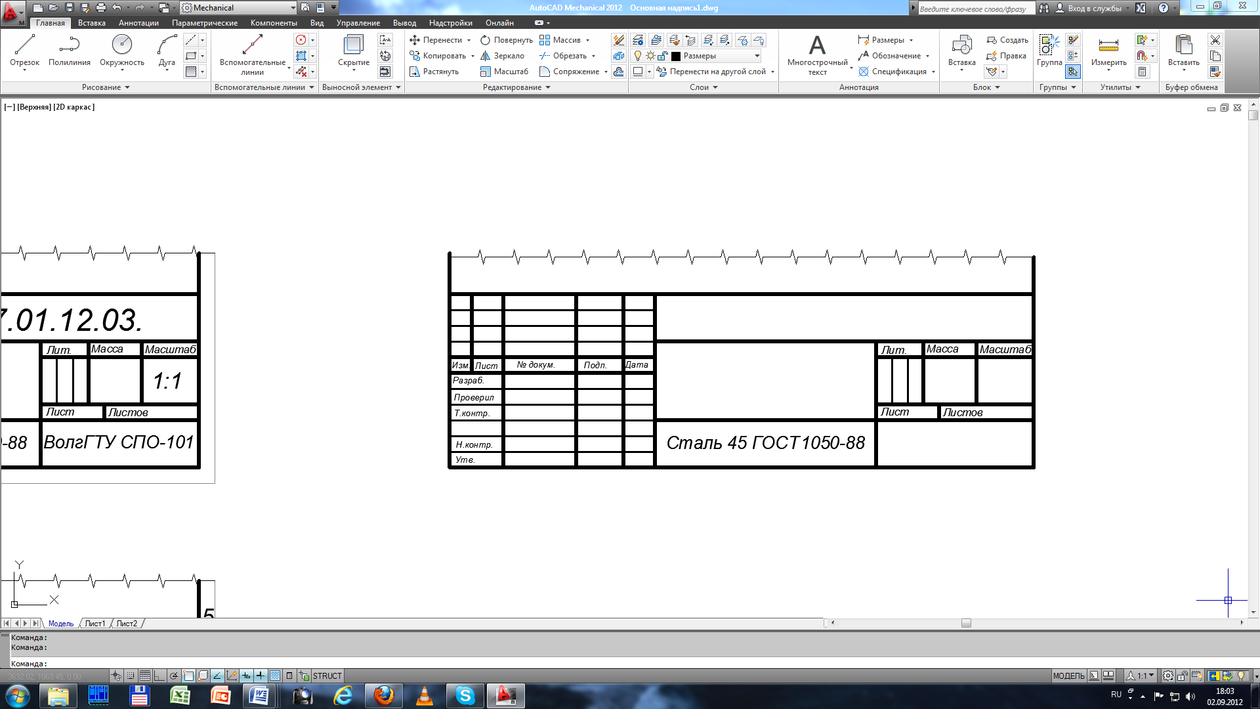Click the Создать block button
Image resolution: width=1260 pixels, height=709 pixels.
(x=1007, y=40)
